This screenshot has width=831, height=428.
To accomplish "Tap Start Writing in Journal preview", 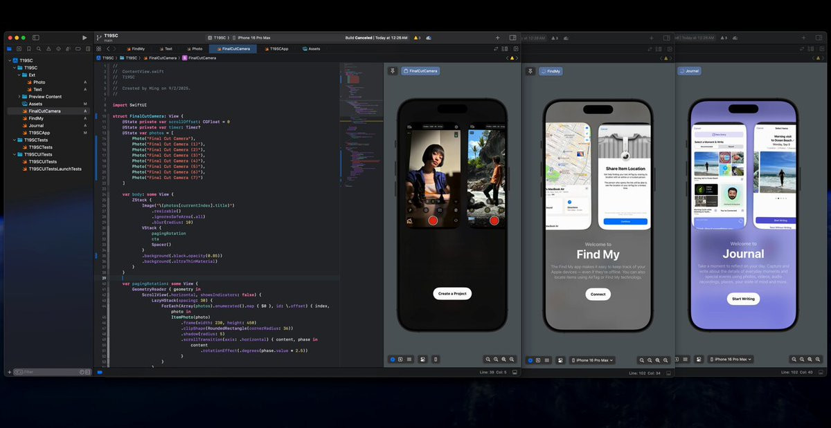I will tap(743, 299).
